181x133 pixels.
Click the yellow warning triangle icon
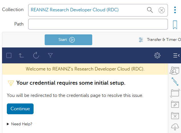click(x=11, y=83)
